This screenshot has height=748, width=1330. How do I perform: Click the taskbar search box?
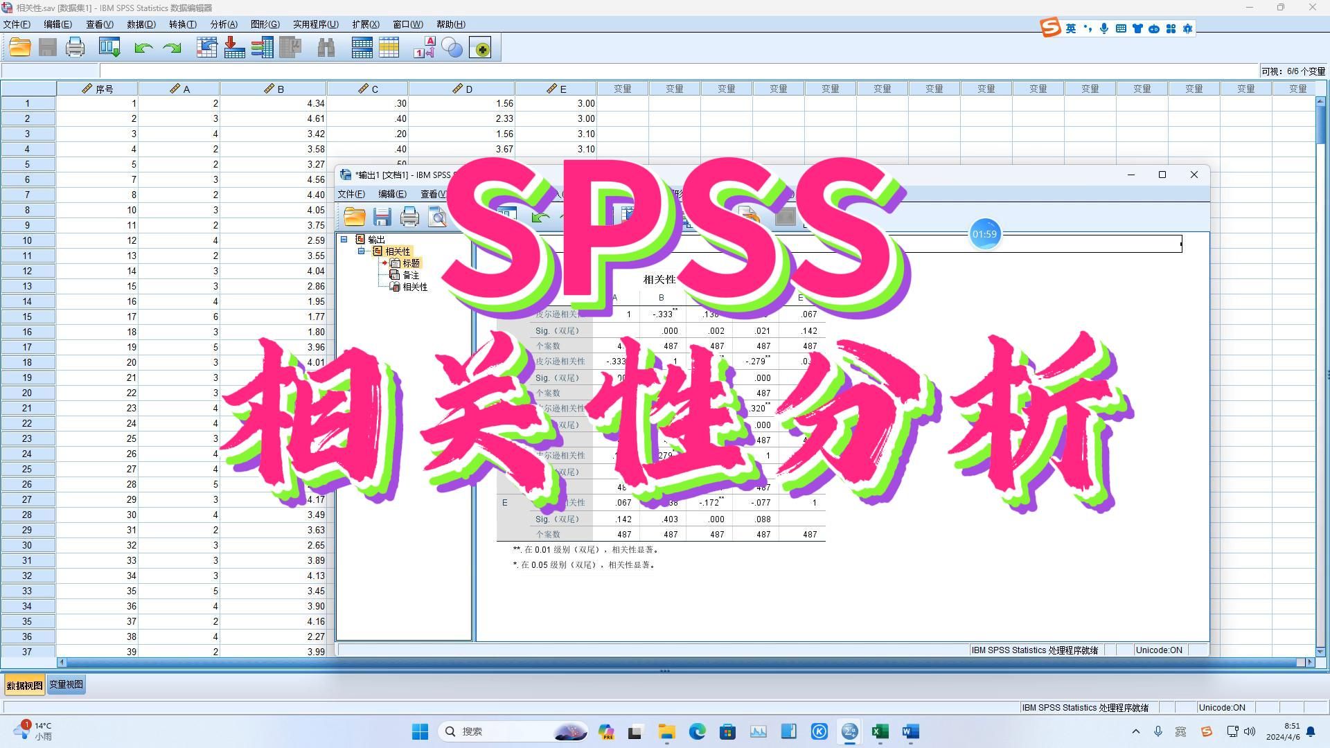pos(514,731)
